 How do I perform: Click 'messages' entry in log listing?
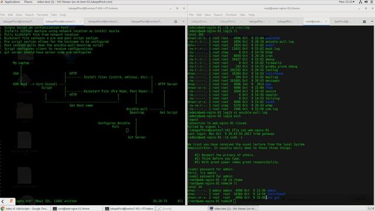[x=272, y=81]
